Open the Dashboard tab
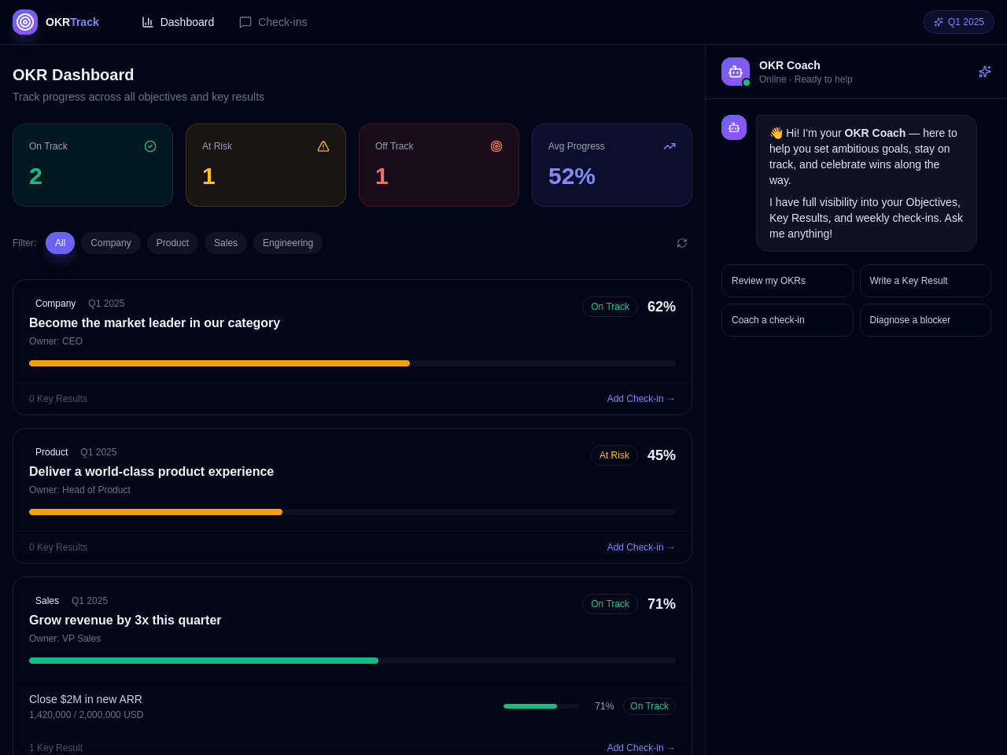Viewport: 1007px width, 755px height. click(x=178, y=22)
